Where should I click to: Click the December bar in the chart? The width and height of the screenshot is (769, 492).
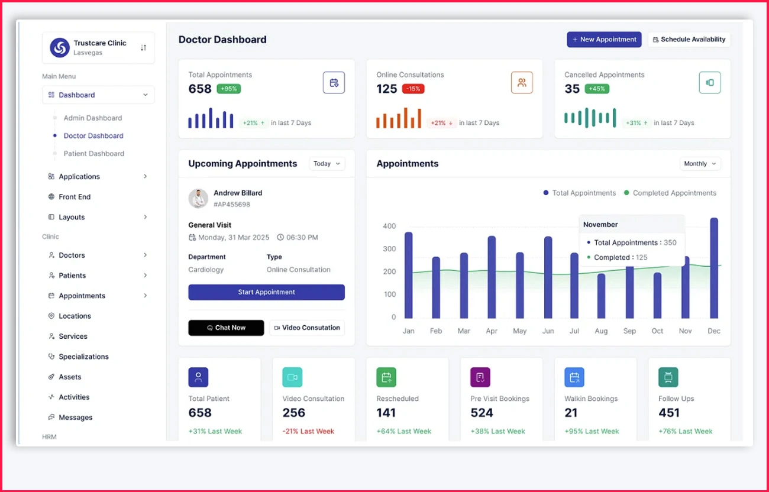[x=713, y=269]
